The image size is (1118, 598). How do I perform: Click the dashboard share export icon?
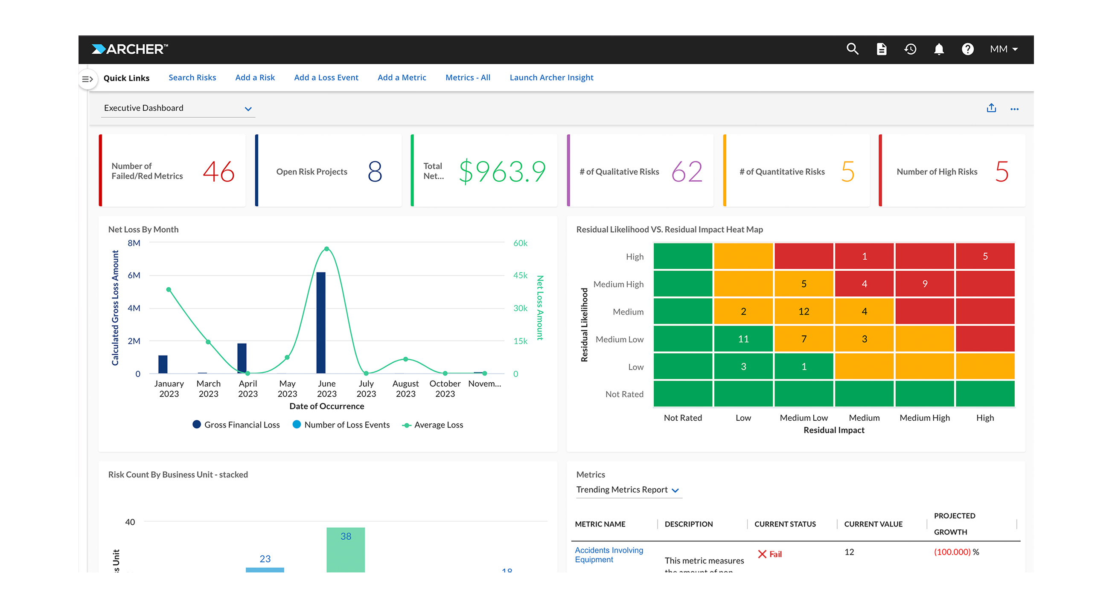(x=991, y=108)
